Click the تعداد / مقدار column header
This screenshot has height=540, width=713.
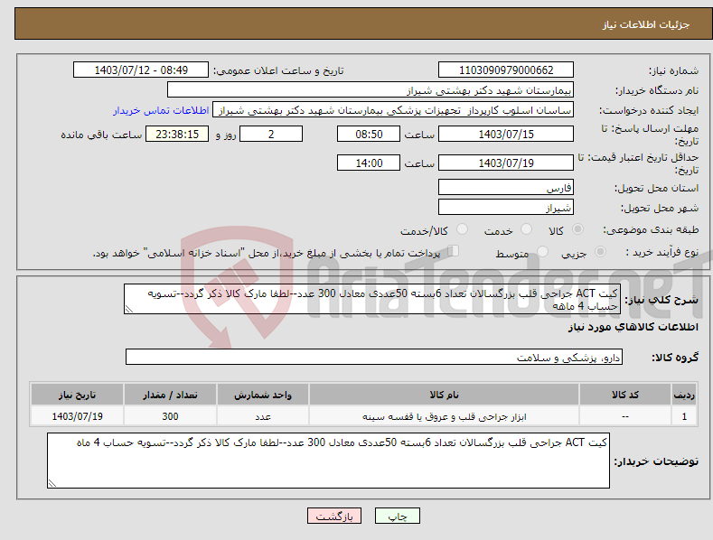(x=170, y=395)
